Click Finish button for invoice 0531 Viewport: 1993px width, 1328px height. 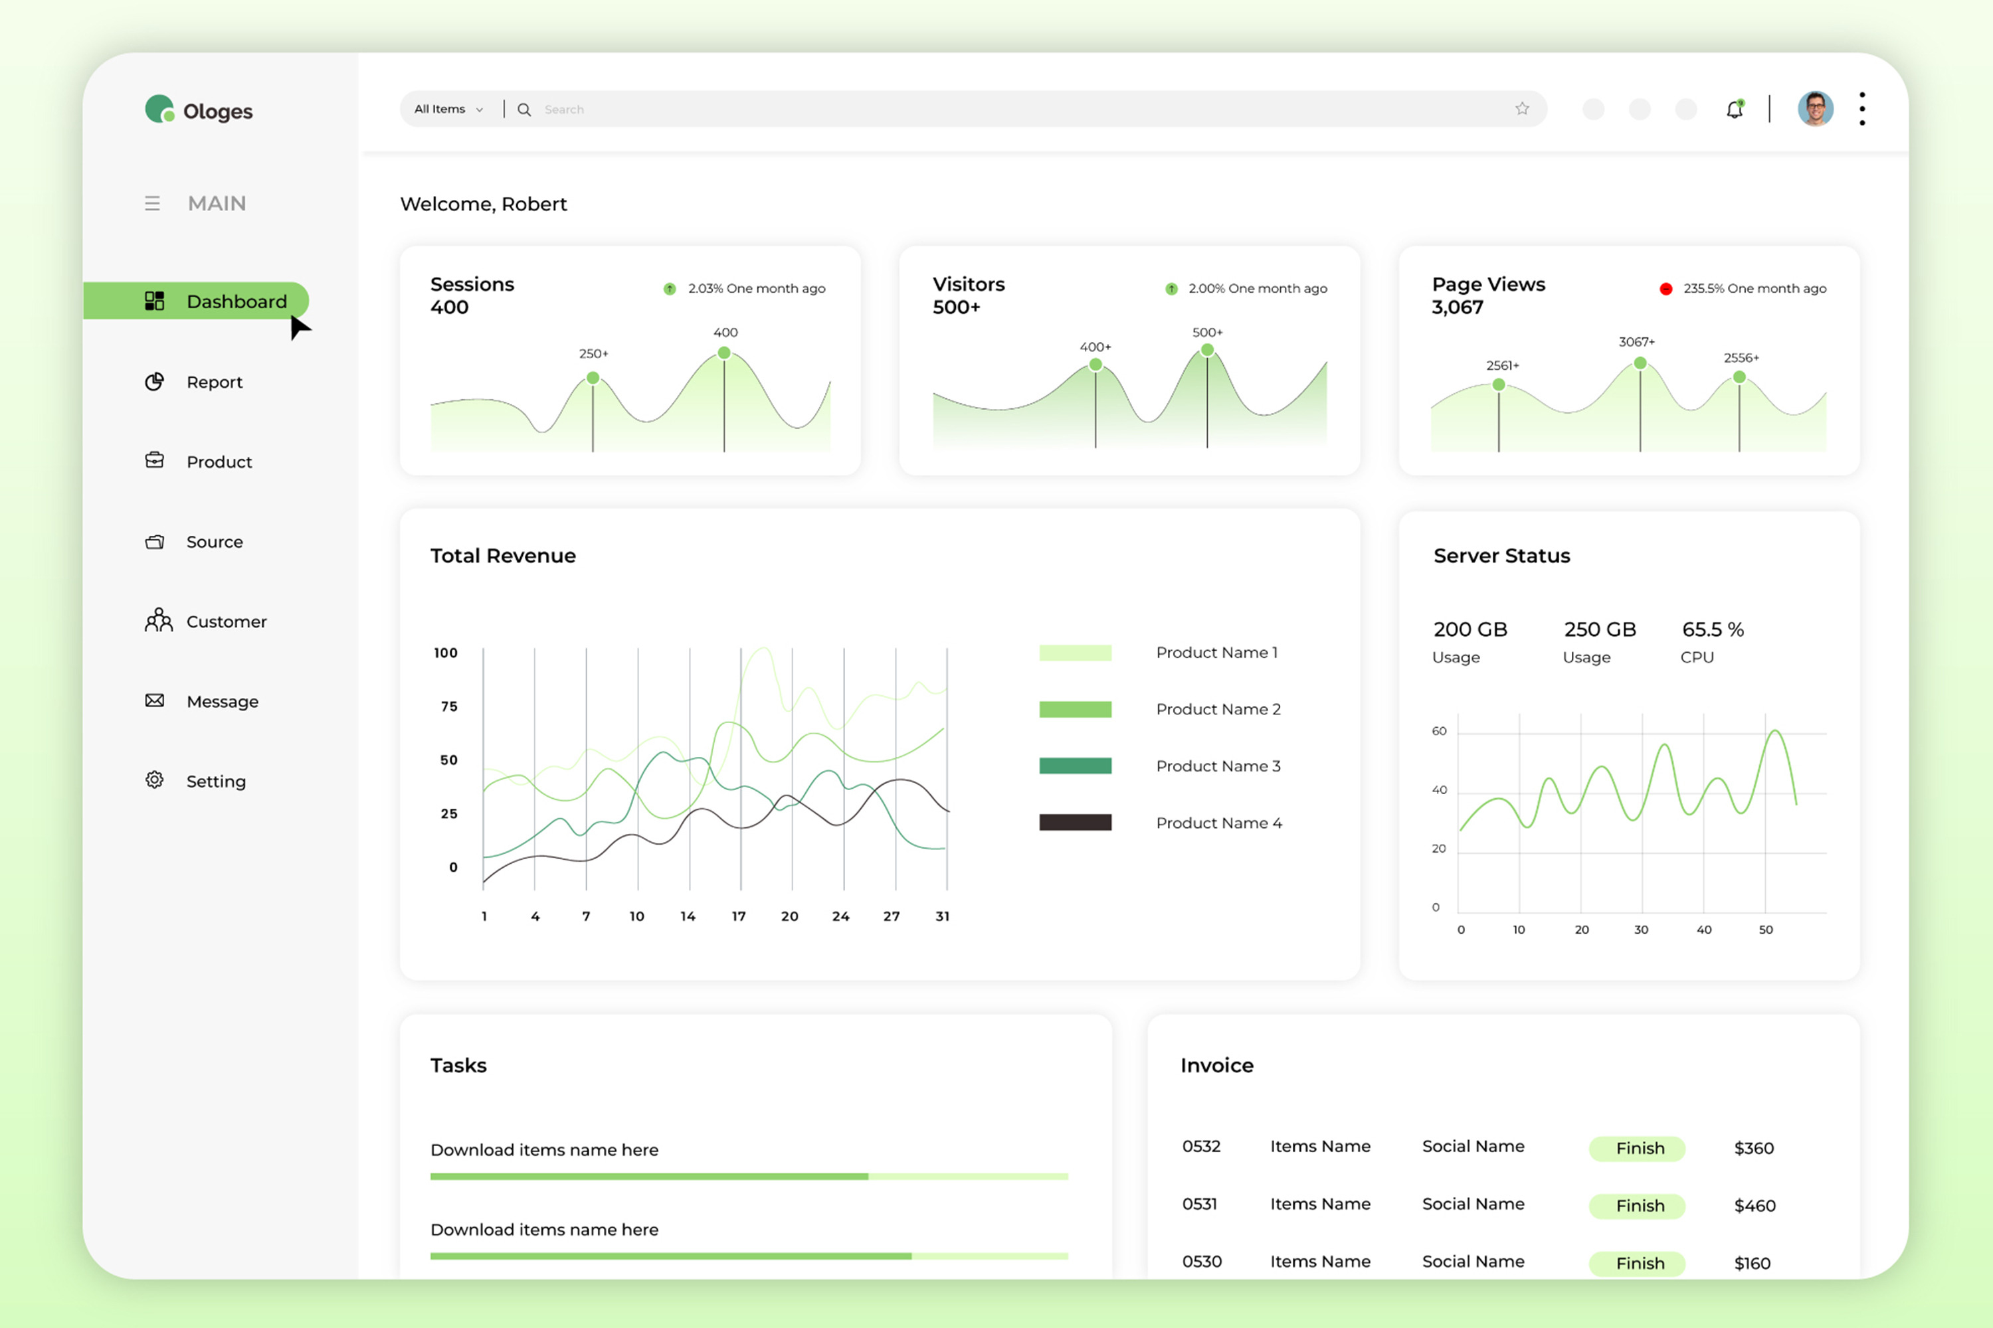point(1640,1205)
